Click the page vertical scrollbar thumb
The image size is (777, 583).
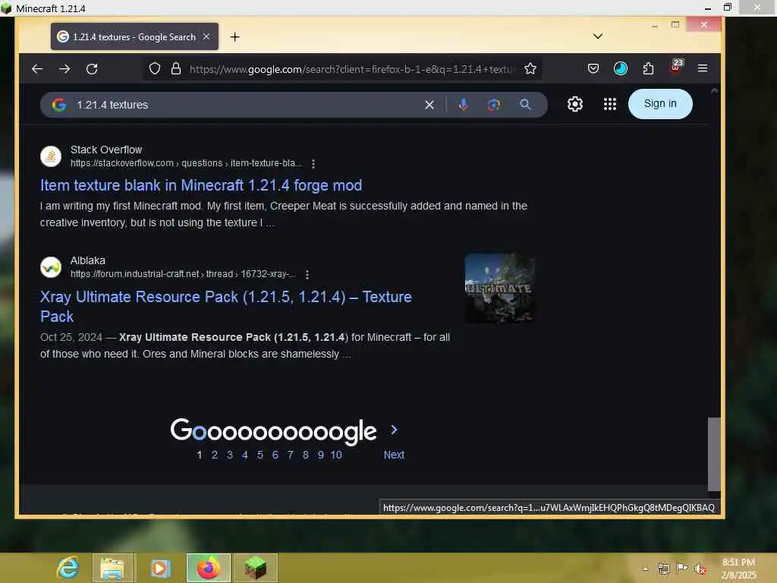(x=714, y=454)
